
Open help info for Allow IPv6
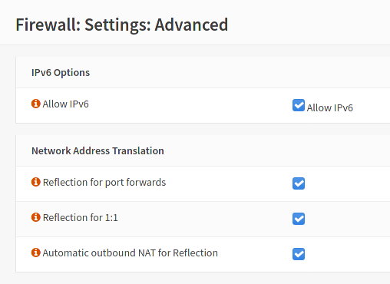(36, 104)
